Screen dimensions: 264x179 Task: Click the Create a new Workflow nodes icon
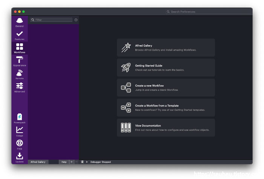point(126,87)
